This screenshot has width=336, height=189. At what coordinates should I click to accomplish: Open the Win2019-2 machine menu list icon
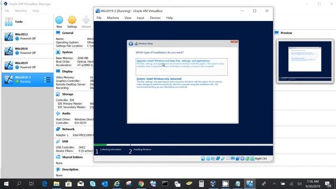click(x=47, y=80)
